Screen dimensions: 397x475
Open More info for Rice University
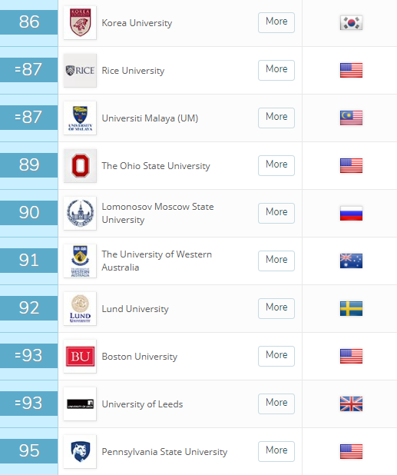276,70
